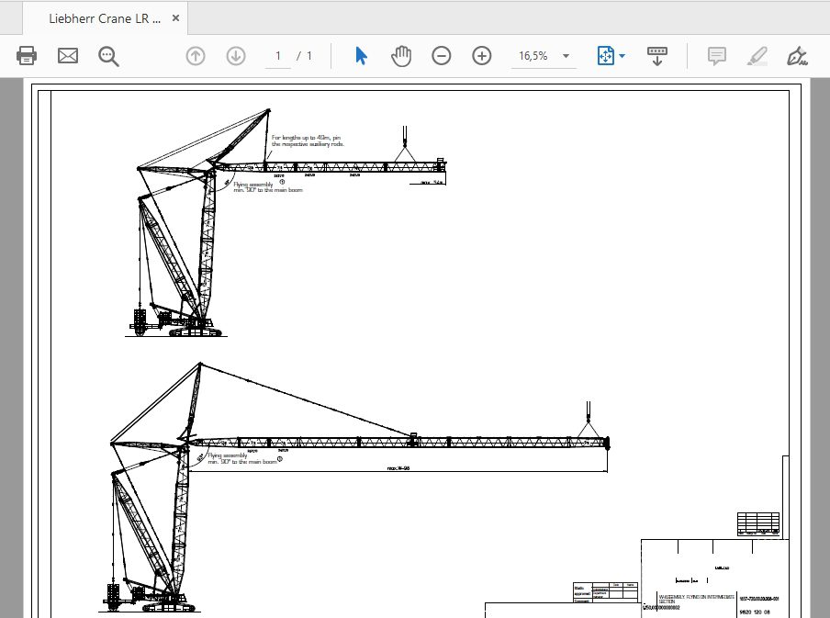Click the Previous Page up arrow

pos(195,55)
